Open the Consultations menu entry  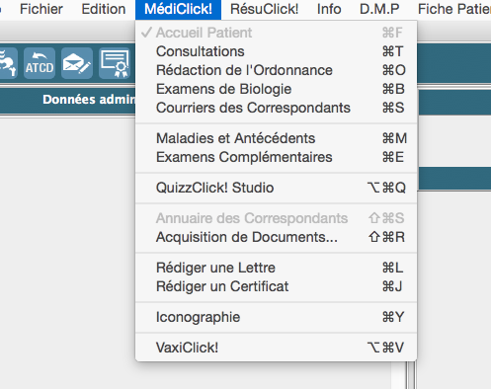(x=276, y=51)
